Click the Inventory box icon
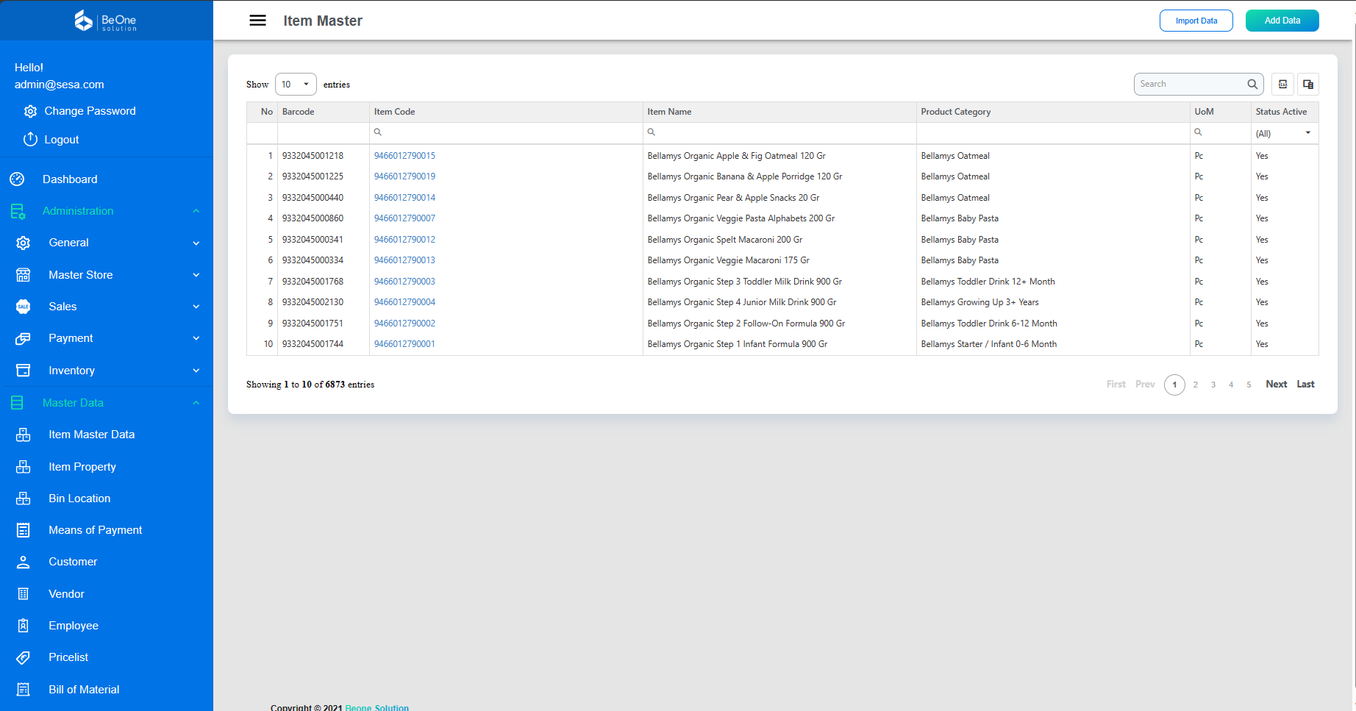The height and width of the screenshot is (711, 1356). tap(24, 371)
